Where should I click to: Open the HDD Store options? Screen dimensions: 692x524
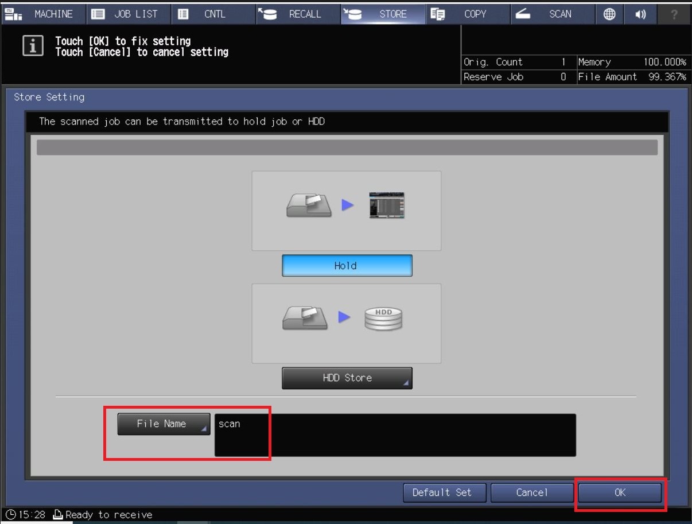347,378
